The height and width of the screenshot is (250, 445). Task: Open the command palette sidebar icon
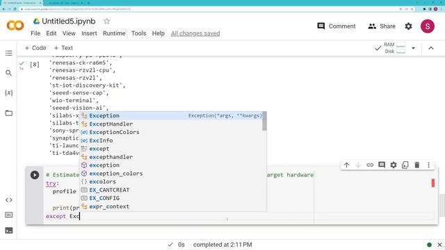pos(9,215)
